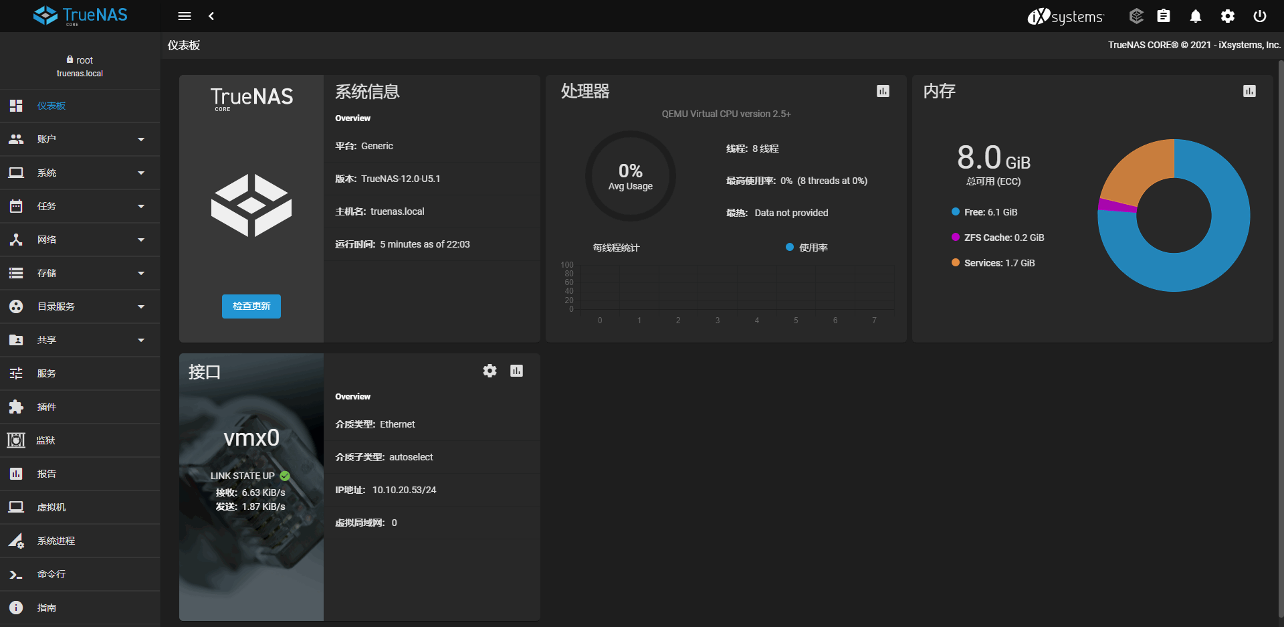Click the TrueNAS CORE logo
This screenshot has height=627, width=1284.
80,15
